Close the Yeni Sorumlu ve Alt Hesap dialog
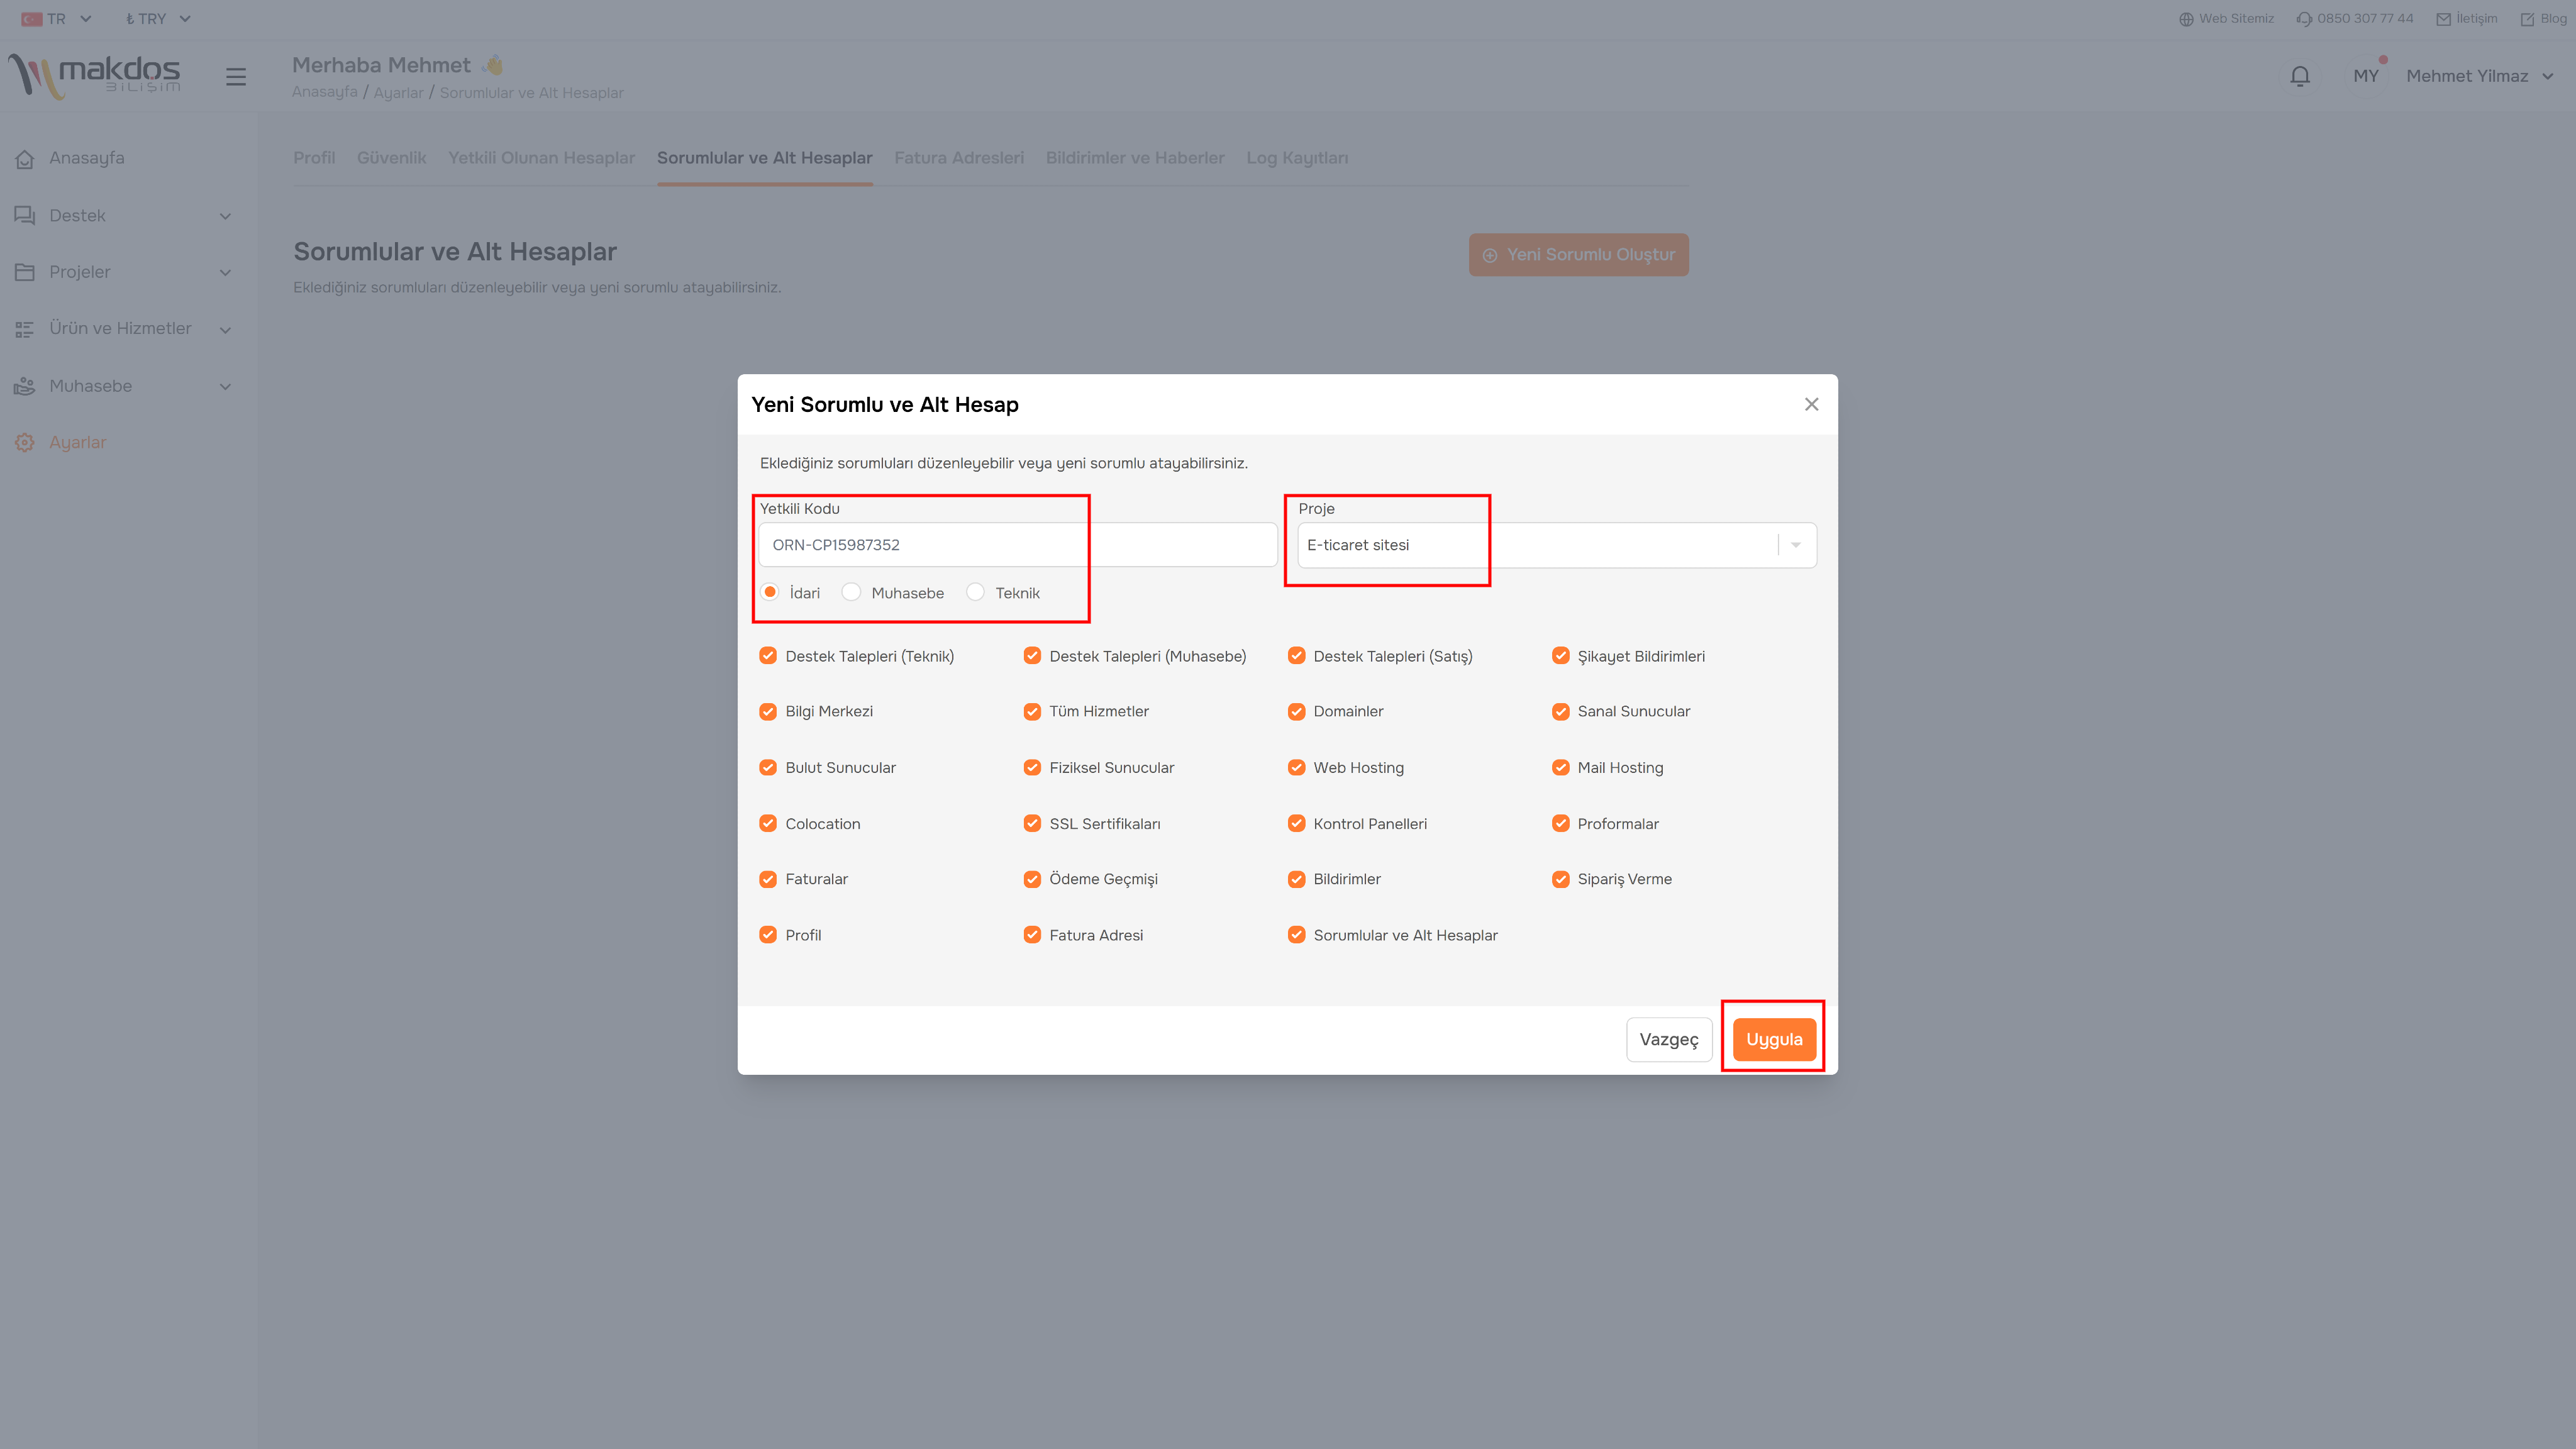 1811,404
